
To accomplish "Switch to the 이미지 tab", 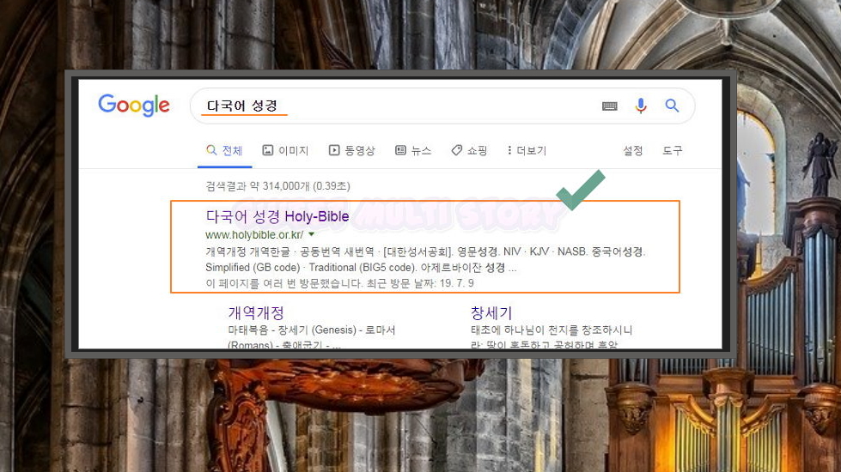I will (x=285, y=150).
